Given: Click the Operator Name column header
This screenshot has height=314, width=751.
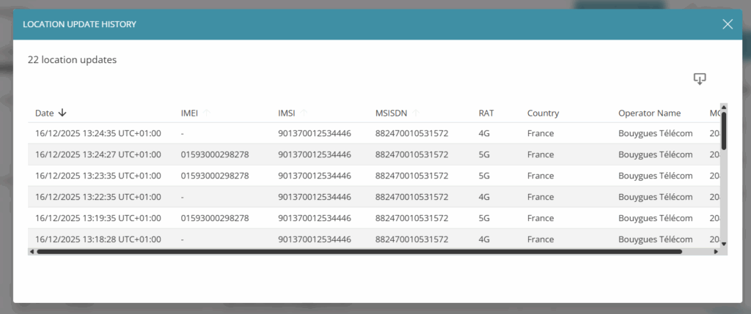Looking at the screenshot, I should pos(649,113).
